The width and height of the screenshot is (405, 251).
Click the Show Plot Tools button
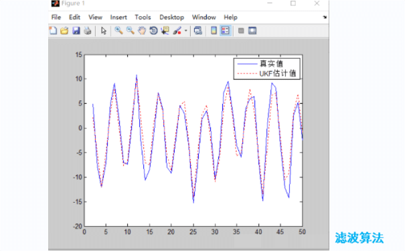pos(252,31)
